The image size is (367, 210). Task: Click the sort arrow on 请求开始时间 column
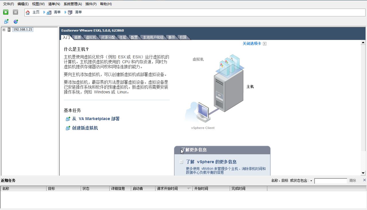click(x=189, y=189)
